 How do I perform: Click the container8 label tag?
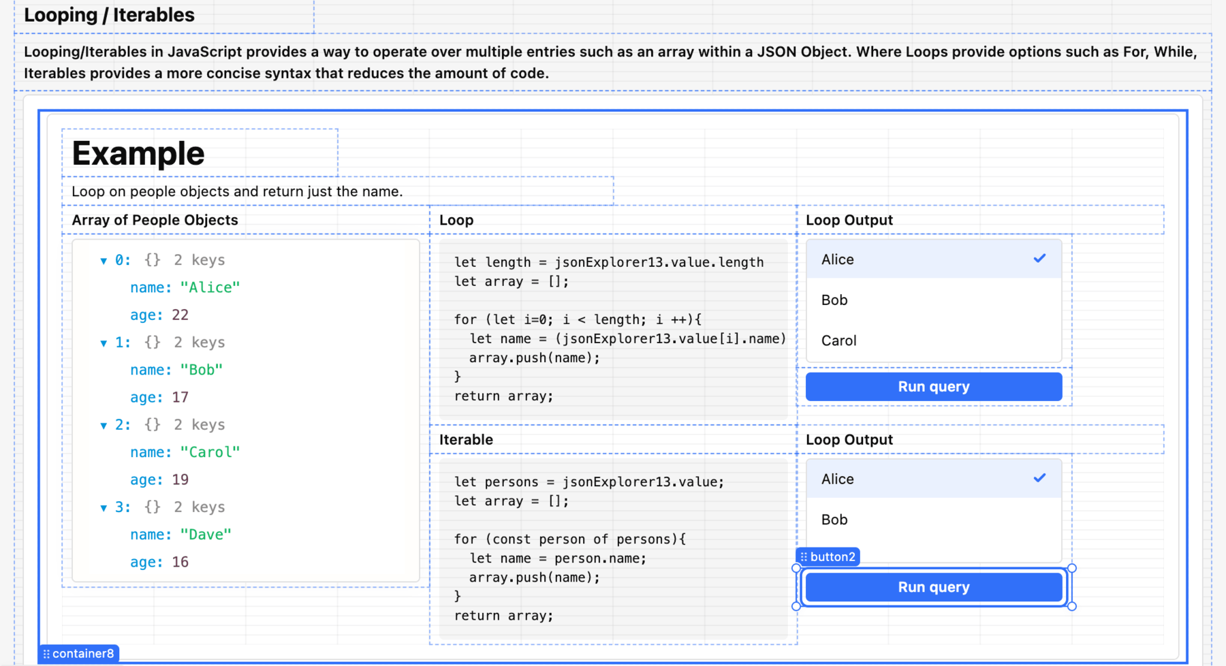point(78,654)
